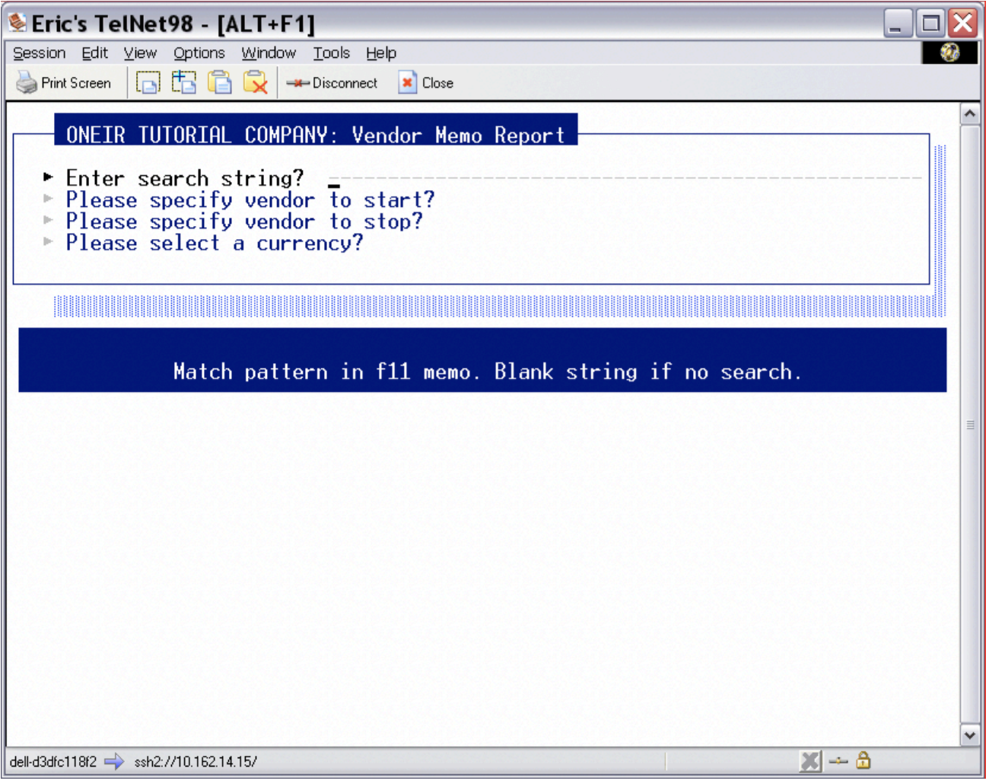Open the Edit menu
The height and width of the screenshot is (781, 989).
[95, 53]
